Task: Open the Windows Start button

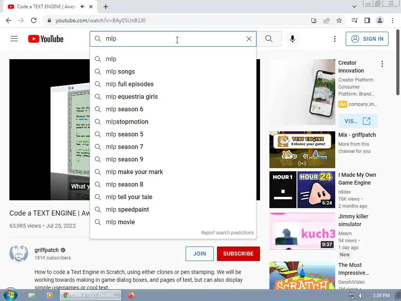Action: (11, 295)
